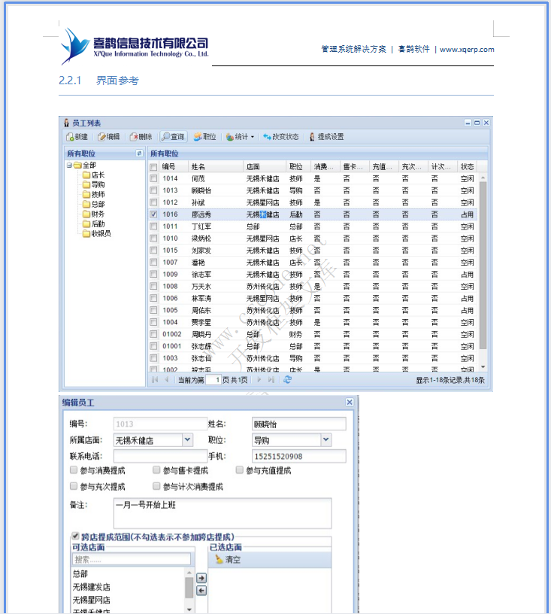Click the first page navigation icon
This screenshot has width=551, height=614.
tap(155, 380)
